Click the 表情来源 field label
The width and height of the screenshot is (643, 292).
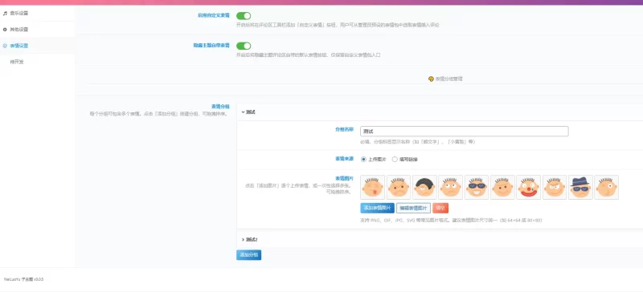pyautogui.click(x=345, y=159)
